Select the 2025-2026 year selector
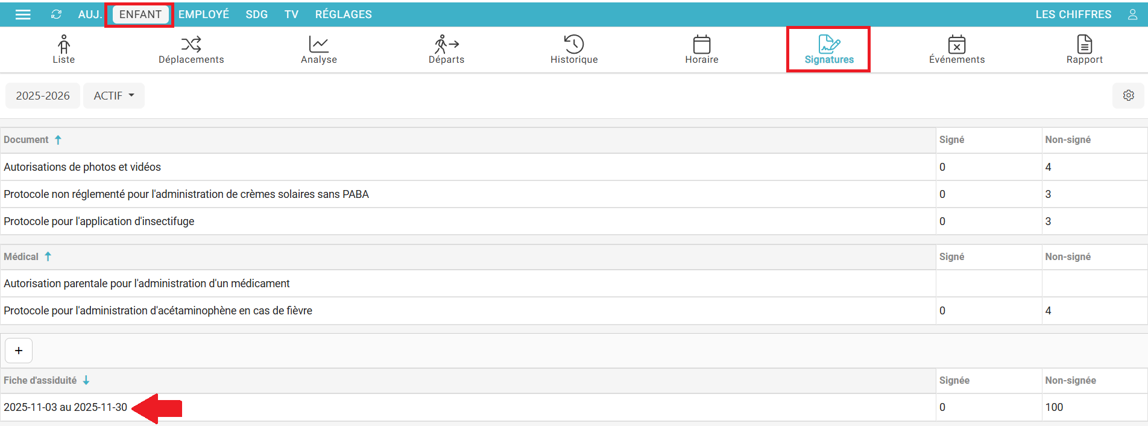This screenshot has height=426, width=1148. click(x=43, y=96)
